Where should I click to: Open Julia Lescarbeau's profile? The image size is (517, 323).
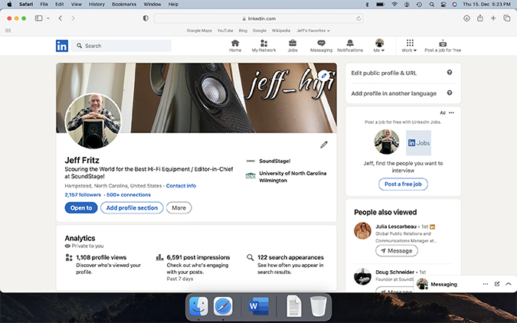[x=396, y=227]
